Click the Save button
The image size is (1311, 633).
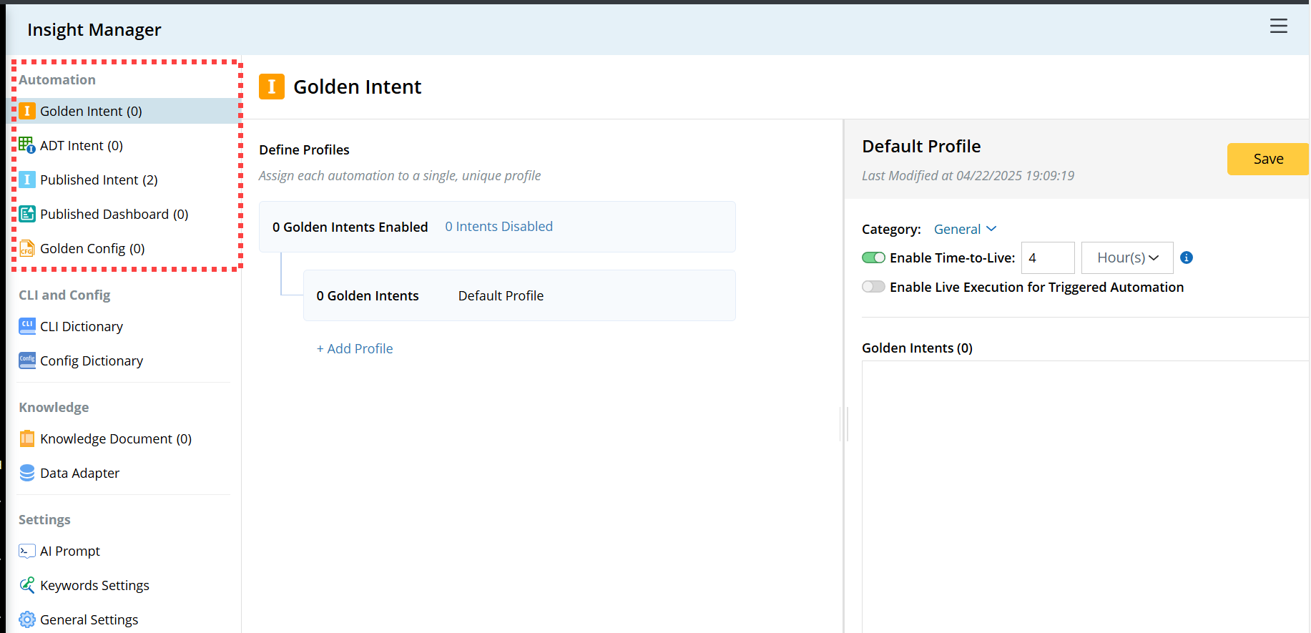1267,159
